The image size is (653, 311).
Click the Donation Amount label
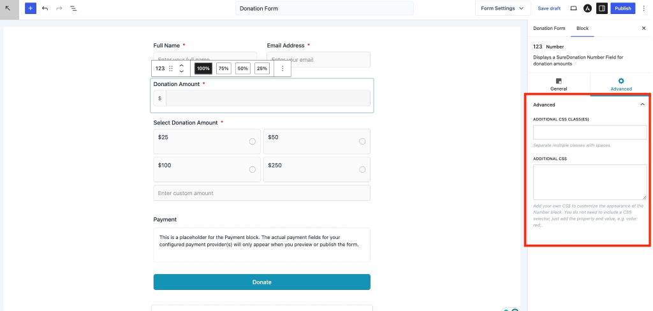(x=177, y=84)
